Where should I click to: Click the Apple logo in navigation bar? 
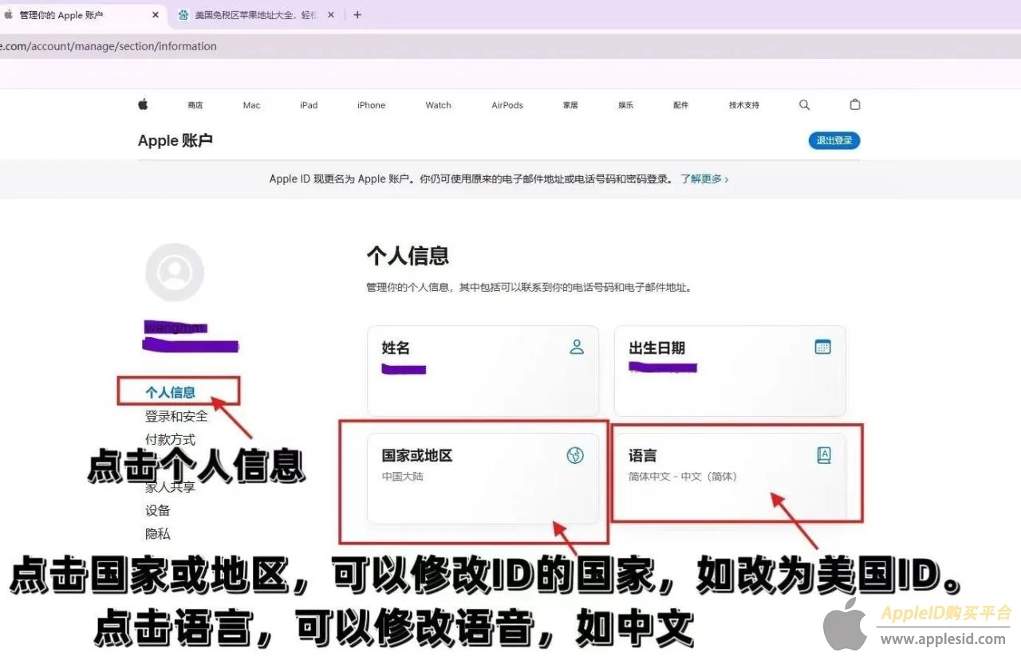click(144, 104)
